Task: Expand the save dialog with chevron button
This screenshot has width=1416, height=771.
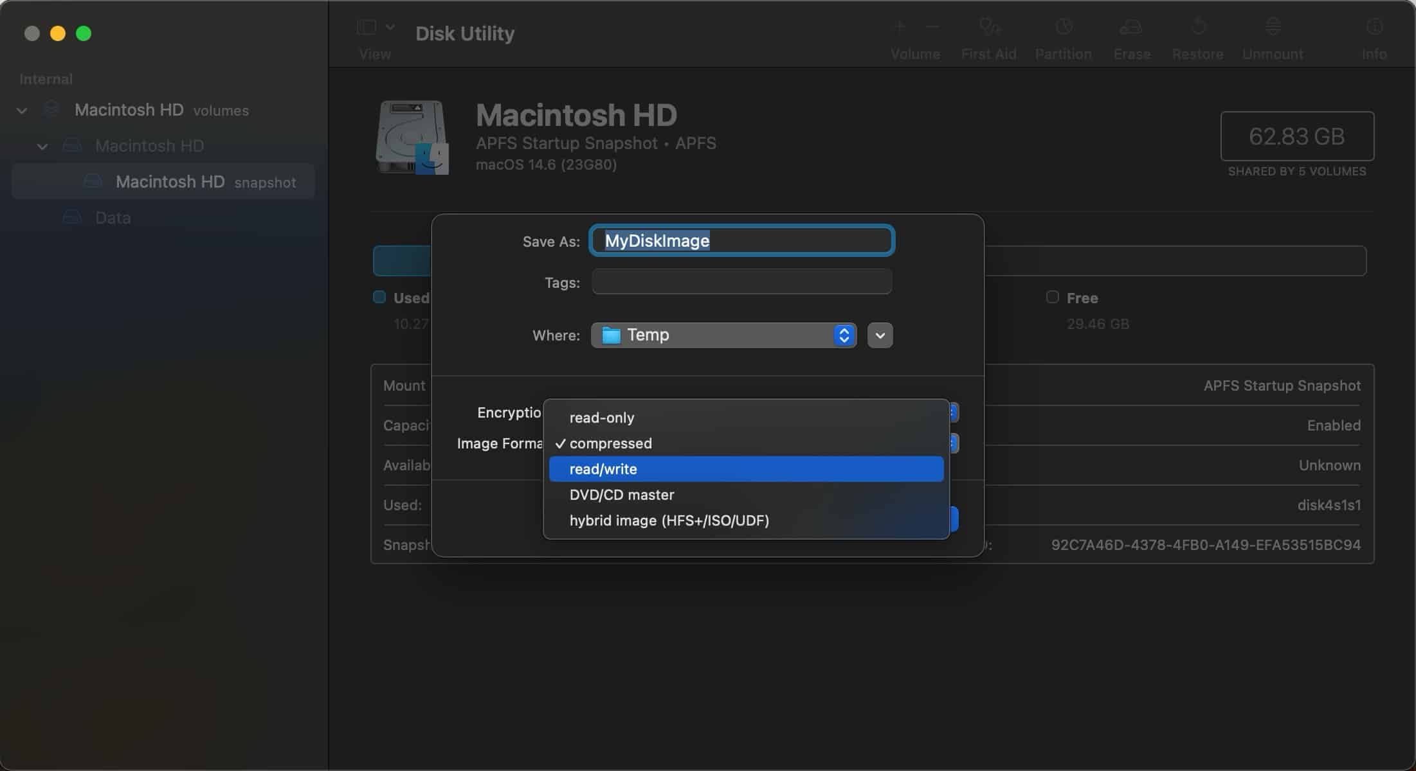Action: click(x=880, y=335)
